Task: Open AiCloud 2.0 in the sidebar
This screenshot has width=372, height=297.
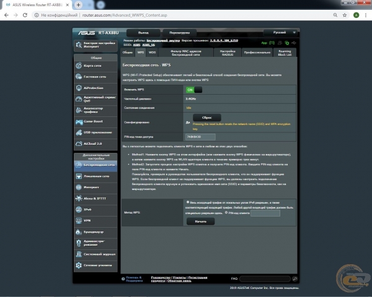Action: (x=95, y=144)
